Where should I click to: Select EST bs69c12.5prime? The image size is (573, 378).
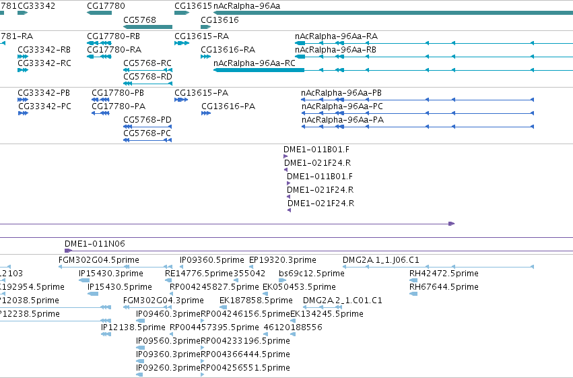[311, 274]
